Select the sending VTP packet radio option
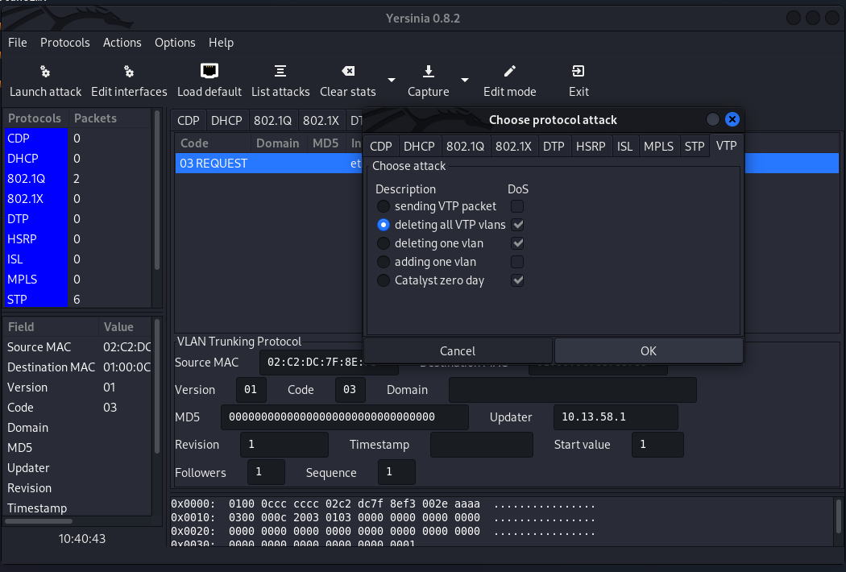The height and width of the screenshot is (572, 846). (x=384, y=207)
